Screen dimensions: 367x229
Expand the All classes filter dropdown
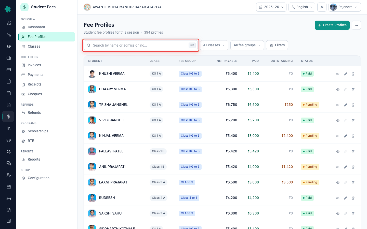(x=214, y=45)
